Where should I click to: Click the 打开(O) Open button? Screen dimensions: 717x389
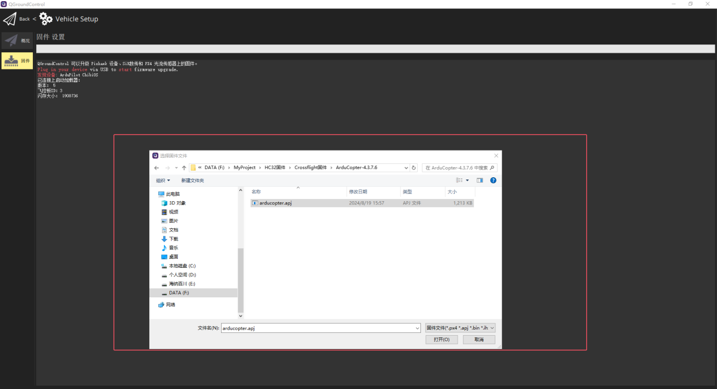[x=442, y=340]
